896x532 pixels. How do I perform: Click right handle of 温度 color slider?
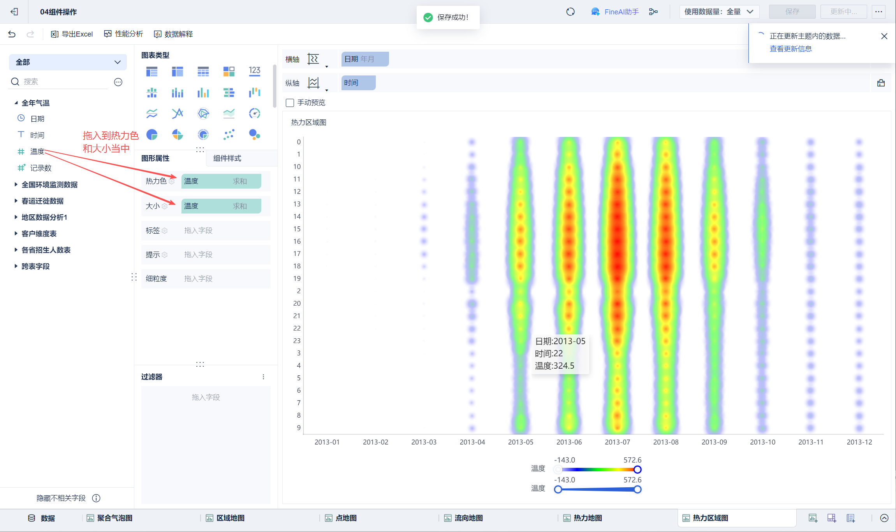pyautogui.click(x=637, y=469)
